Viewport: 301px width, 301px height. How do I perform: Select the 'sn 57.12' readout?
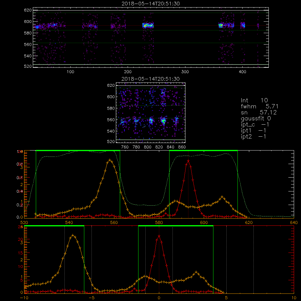[259, 112]
